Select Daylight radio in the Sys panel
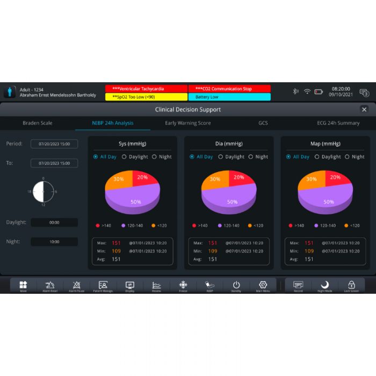This screenshot has width=376, height=376. 125,157
